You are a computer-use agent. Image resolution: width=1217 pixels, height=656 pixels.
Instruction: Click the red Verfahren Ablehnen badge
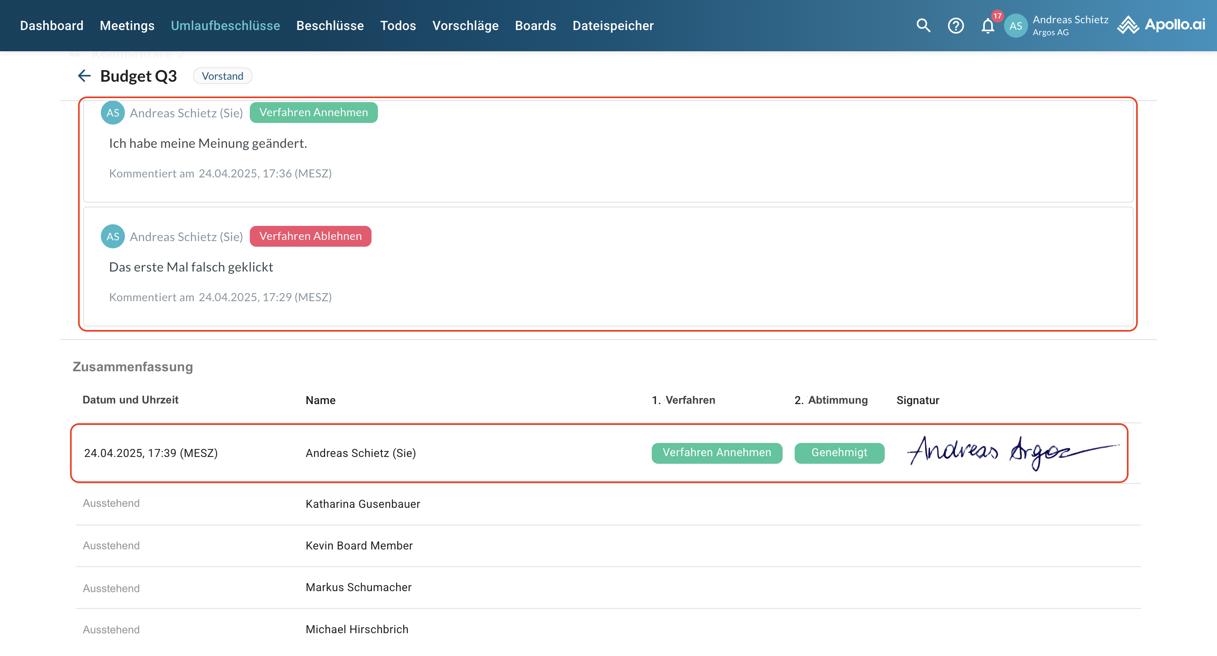(310, 236)
